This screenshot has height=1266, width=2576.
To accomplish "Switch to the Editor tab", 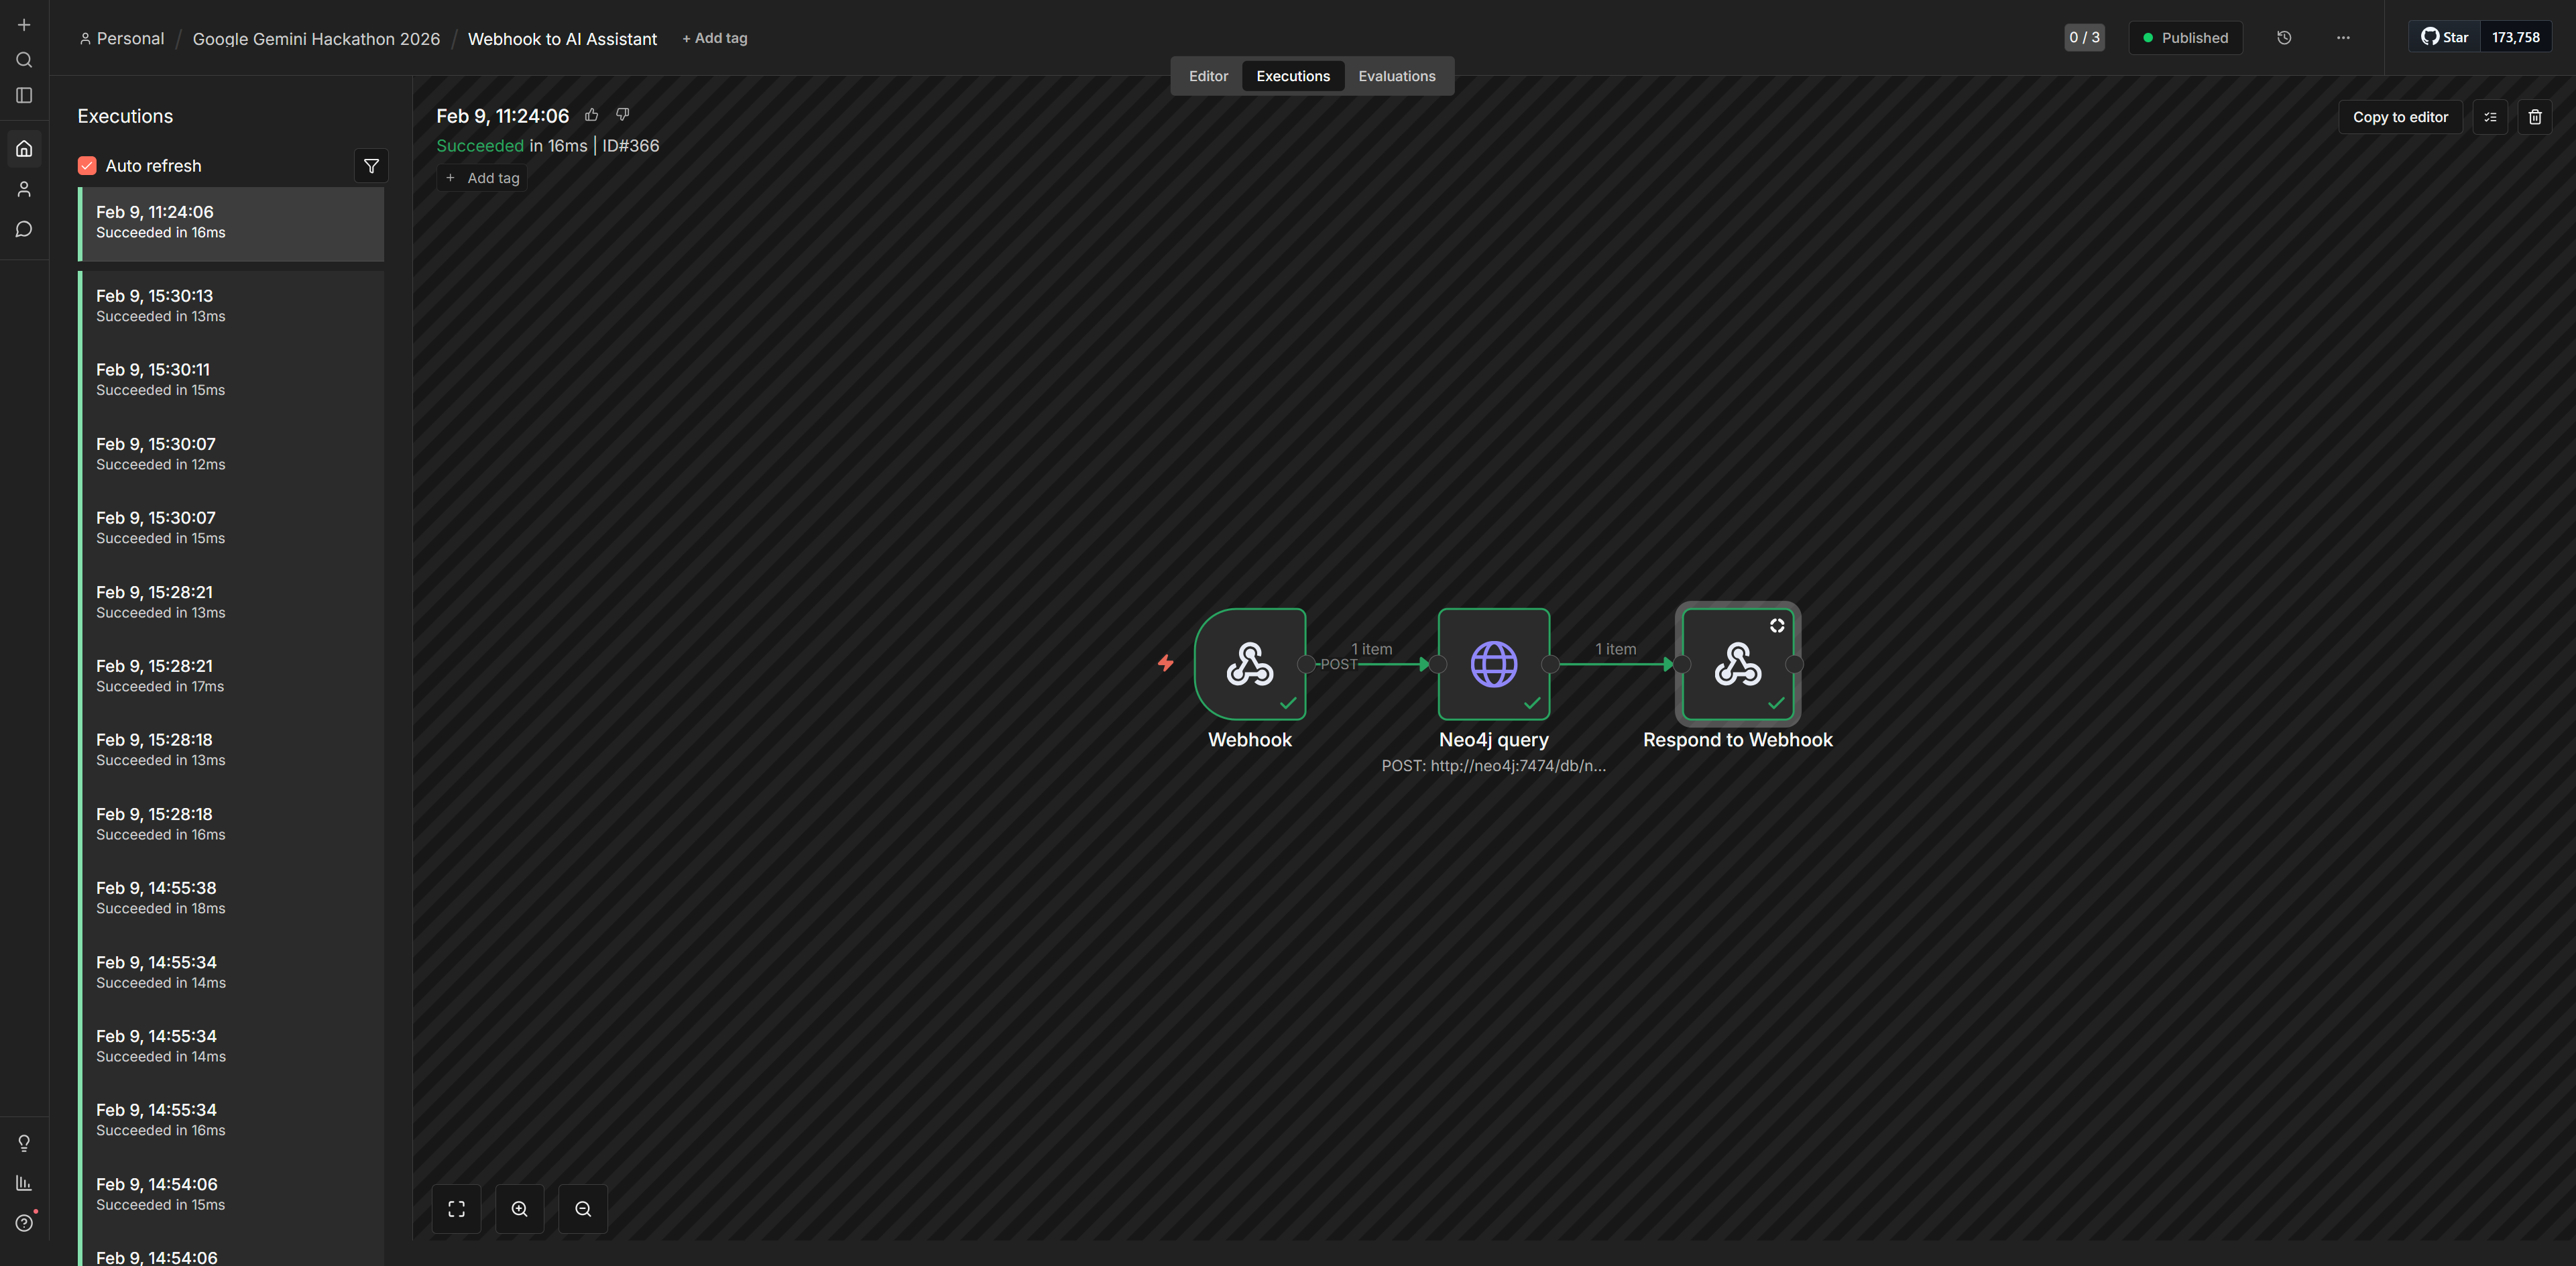I will pyautogui.click(x=1207, y=76).
